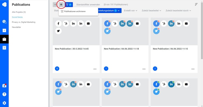
Task: Click blue LinkedIn icon in 06.06.2022 11:15 card
Action: (171, 24)
